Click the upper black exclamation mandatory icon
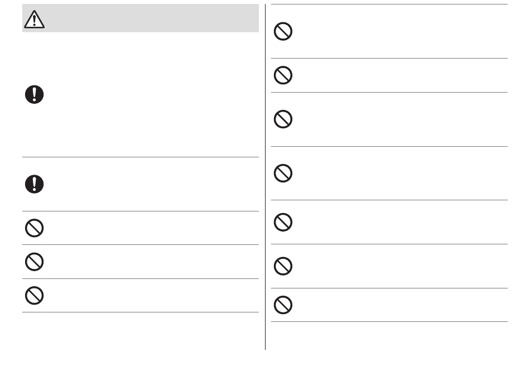 pos(34,94)
